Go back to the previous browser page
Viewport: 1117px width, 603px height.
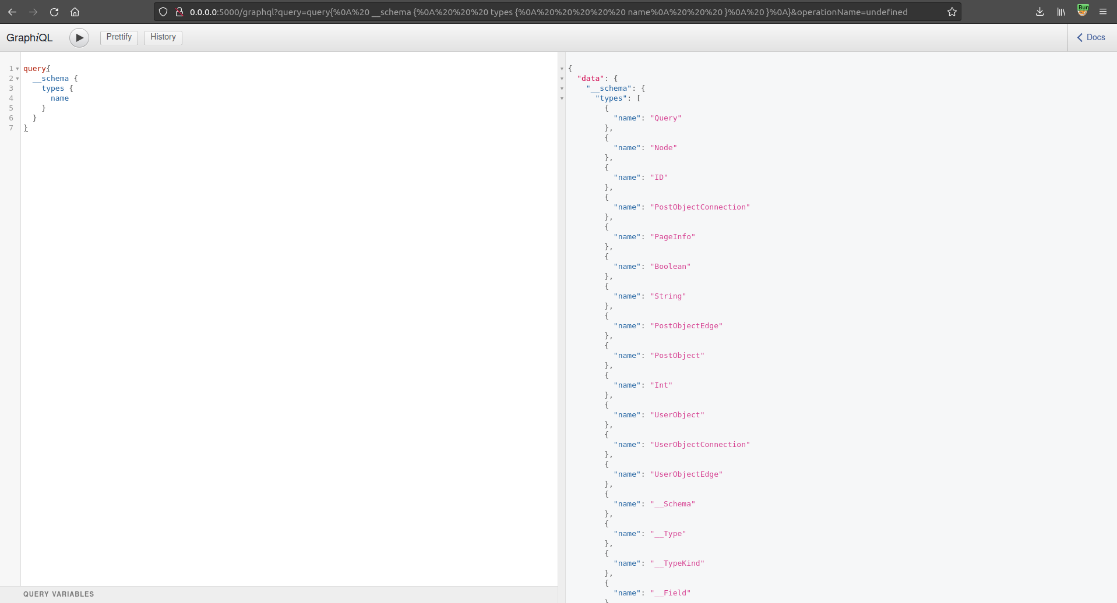coord(12,12)
